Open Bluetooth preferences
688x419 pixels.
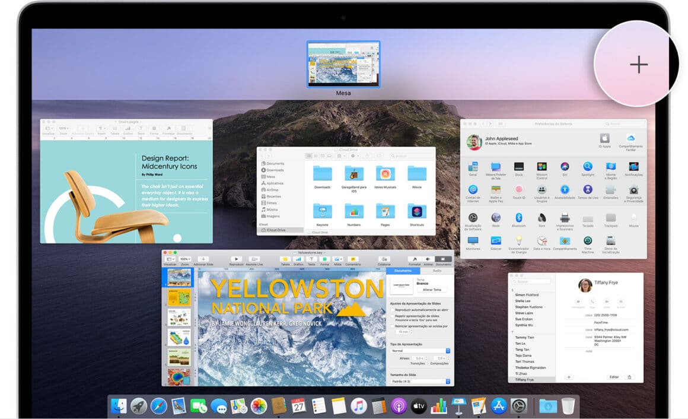click(519, 218)
